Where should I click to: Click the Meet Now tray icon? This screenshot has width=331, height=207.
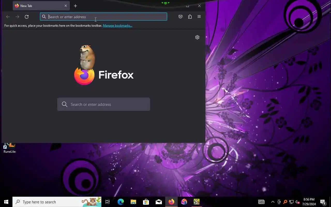[279, 202]
